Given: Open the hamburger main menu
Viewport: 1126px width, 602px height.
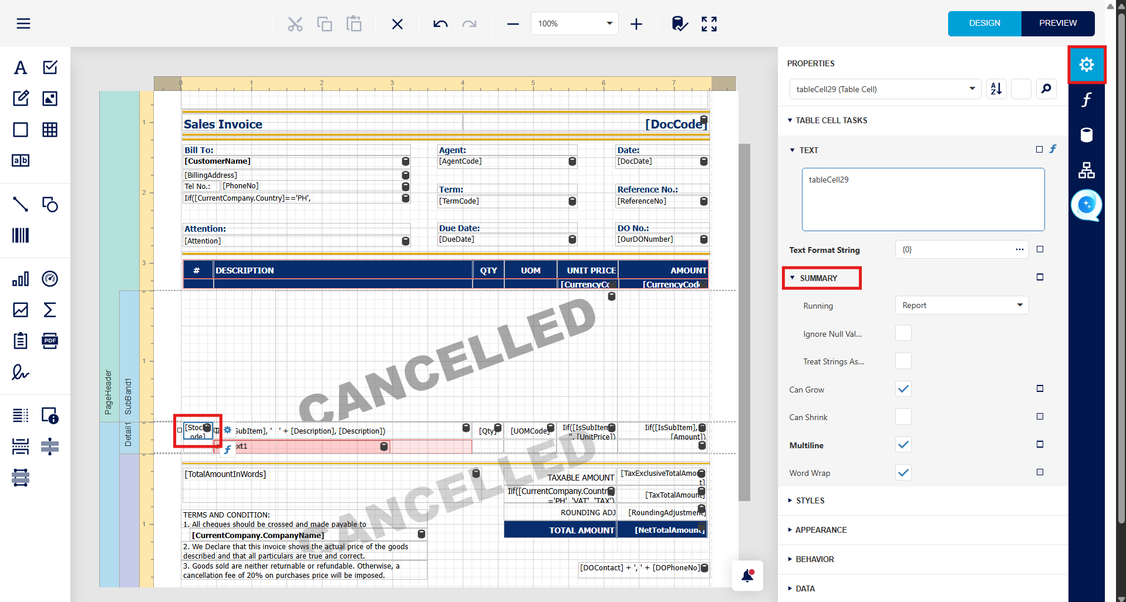Looking at the screenshot, I should pyautogui.click(x=23, y=23).
